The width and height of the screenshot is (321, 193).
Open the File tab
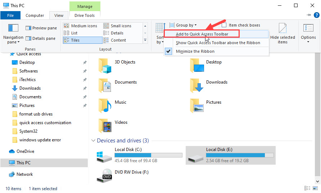point(10,15)
